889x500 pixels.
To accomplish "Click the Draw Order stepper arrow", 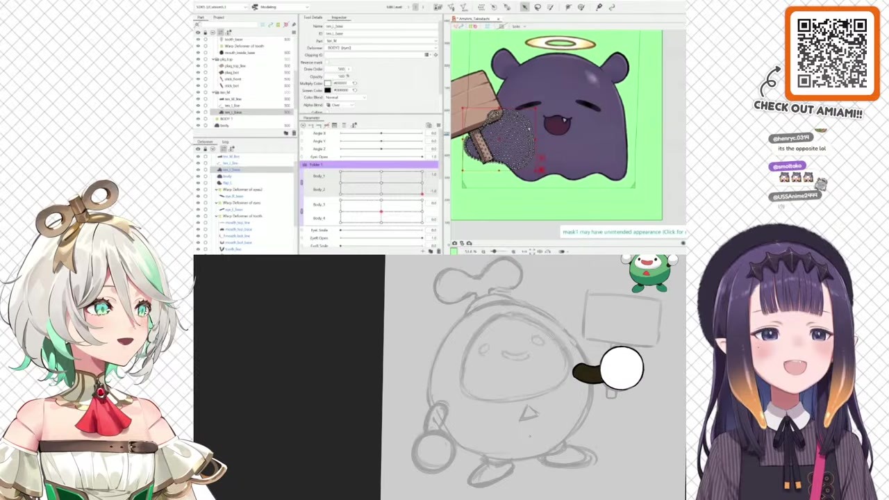I will (x=349, y=69).
